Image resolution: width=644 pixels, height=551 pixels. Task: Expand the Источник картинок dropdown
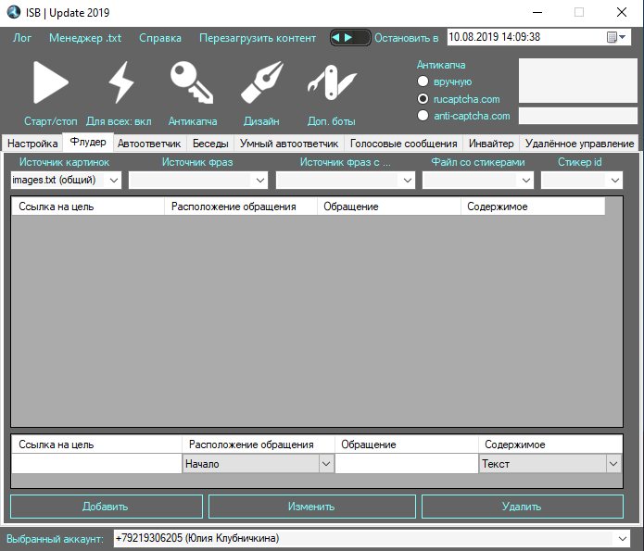(x=114, y=180)
